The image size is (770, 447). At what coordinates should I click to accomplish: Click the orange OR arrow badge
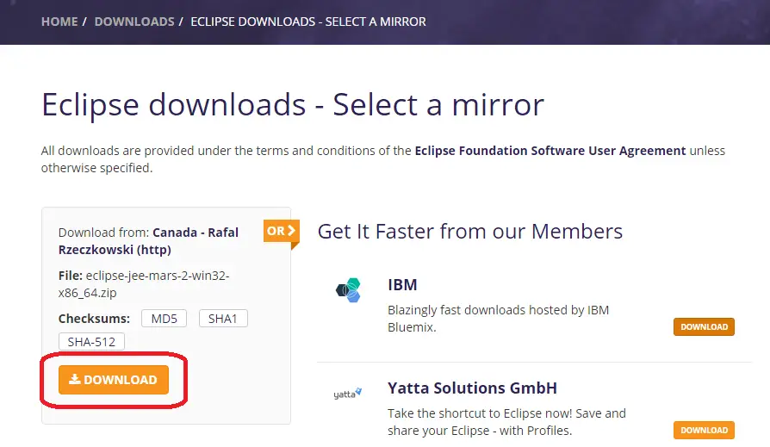coord(282,232)
